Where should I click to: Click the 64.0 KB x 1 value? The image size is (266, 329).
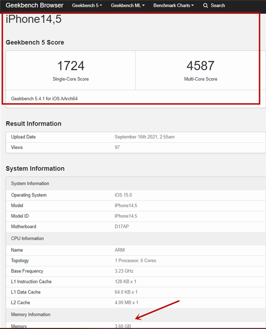(x=126, y=292)
